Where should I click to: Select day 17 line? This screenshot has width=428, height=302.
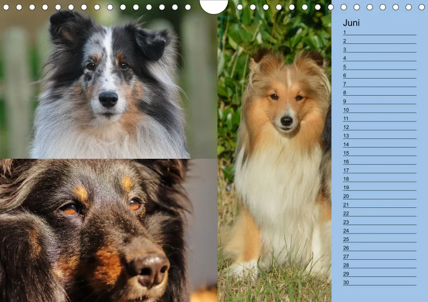tap(379, 170)
